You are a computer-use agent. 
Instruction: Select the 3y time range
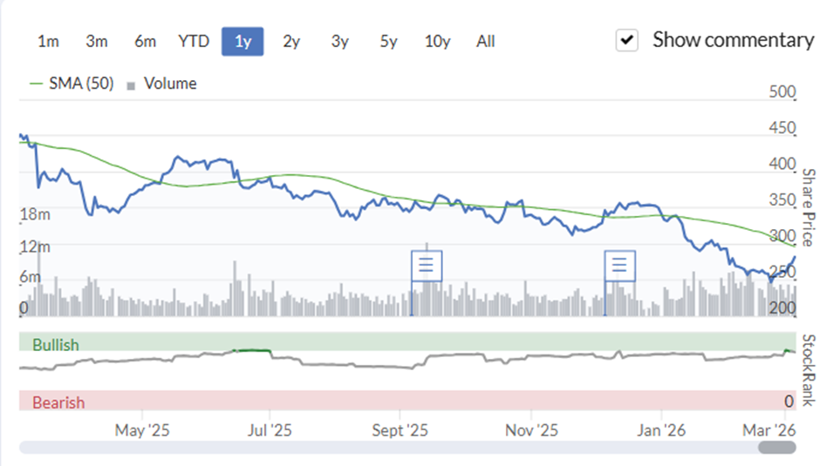tap(340, 41)
